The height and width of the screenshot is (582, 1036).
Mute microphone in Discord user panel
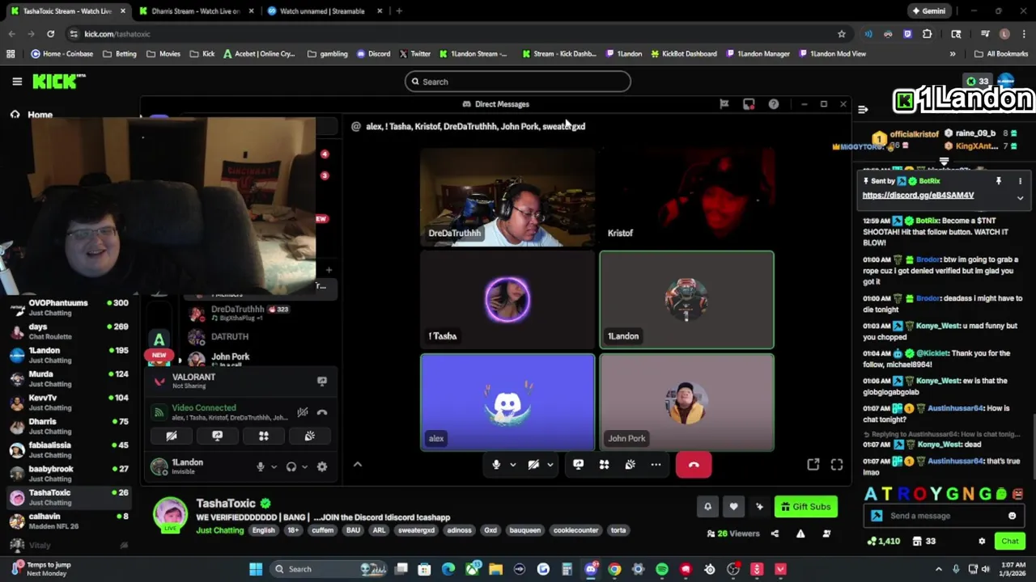(x=260, y=466)
